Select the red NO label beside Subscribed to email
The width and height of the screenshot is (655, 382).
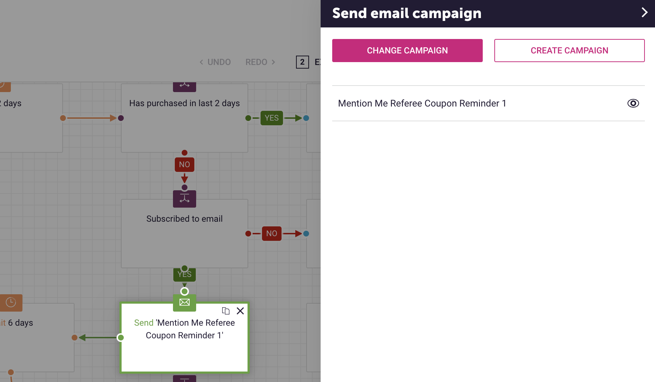click(x=272, y=234)
